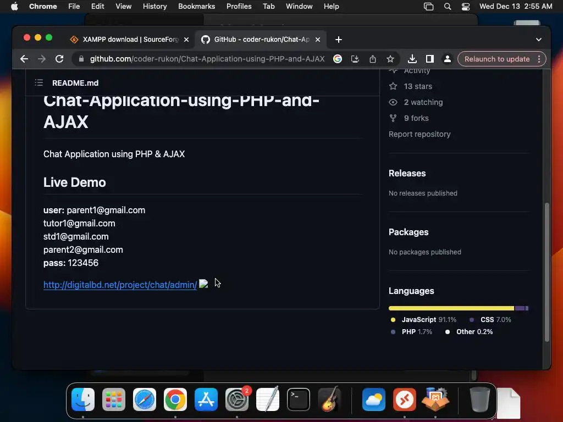The width and height of the screenshot is (563, 422).
Task: Click the purple CSS language bar segment
Action: coord(520,308)
